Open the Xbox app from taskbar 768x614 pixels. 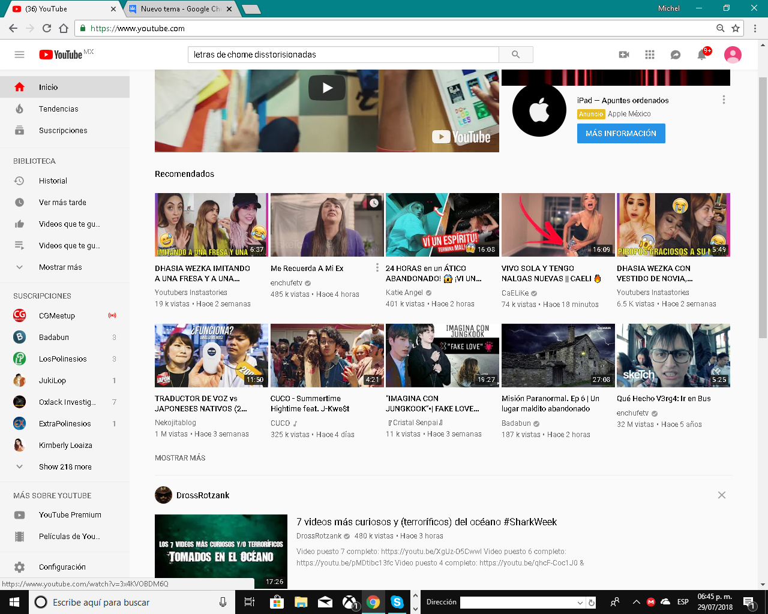(x=349, y=602)
